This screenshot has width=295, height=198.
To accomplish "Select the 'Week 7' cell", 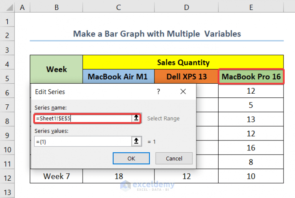I will point(56,176).
